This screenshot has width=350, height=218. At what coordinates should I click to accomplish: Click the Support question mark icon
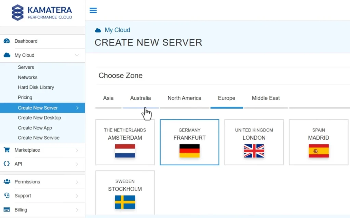(8, 195)
